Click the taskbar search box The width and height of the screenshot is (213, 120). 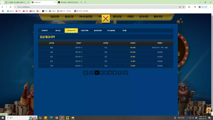tap(21, 118)
